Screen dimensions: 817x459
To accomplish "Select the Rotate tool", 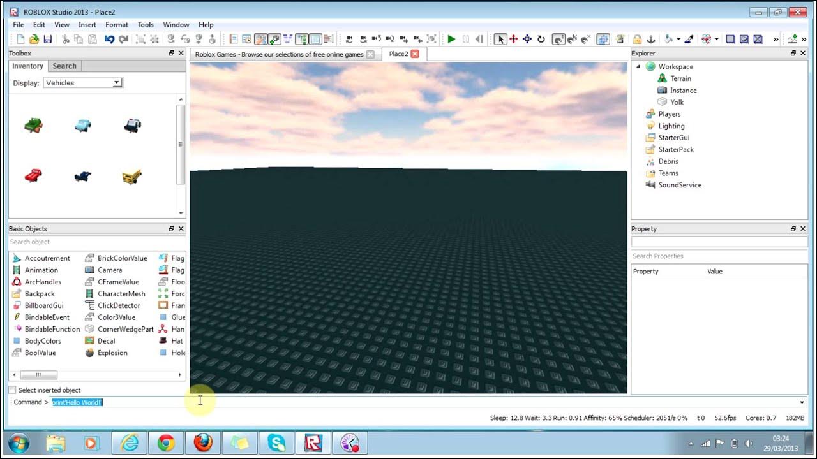I will tap(541, 39).
